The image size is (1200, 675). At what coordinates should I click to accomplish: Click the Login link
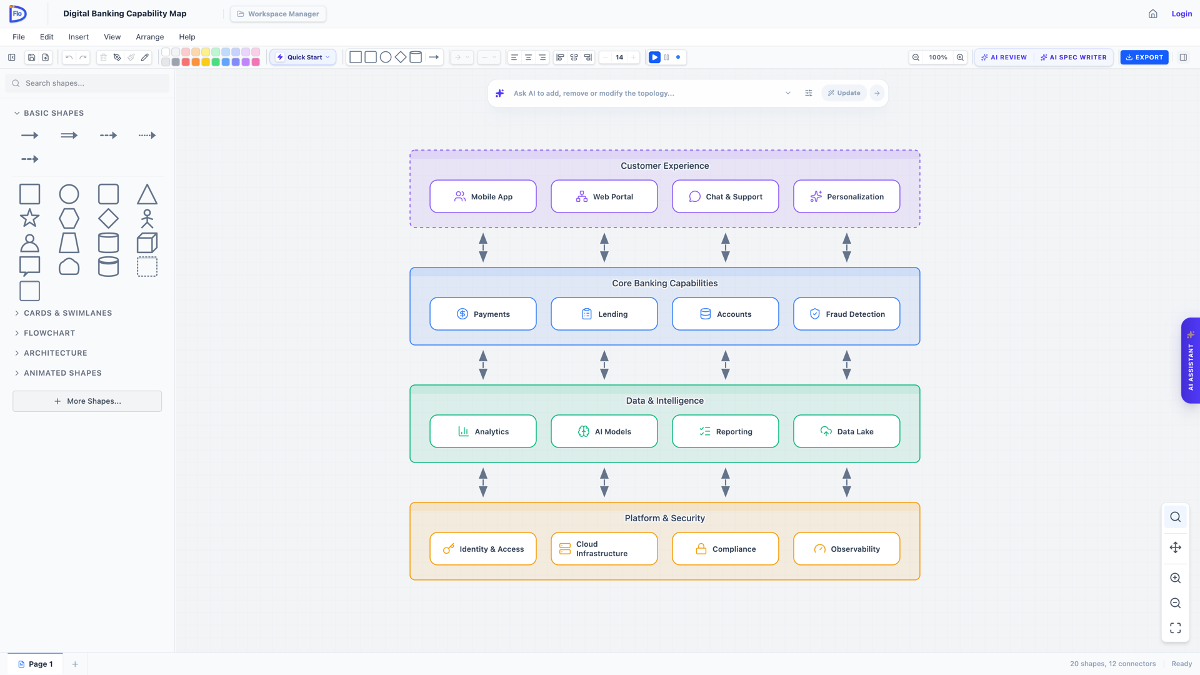click(x=1181, y=14)
